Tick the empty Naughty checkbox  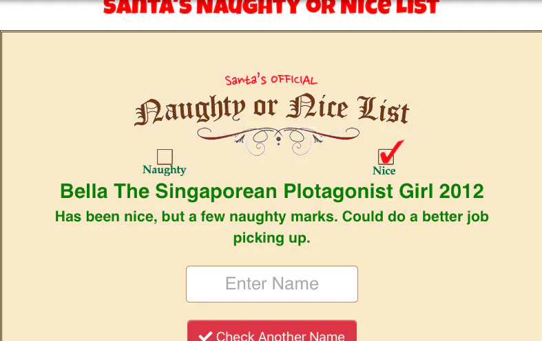point(165,157)
